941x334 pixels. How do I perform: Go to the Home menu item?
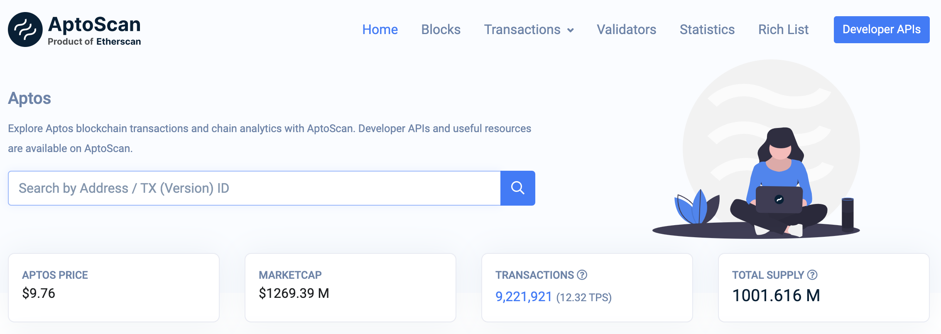(x=380, y=29)
